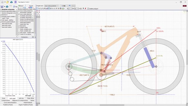The height and width of the screenshot is (106, 188).
Task: Open the purple hamburger menu icon
Action: point(16,2)
